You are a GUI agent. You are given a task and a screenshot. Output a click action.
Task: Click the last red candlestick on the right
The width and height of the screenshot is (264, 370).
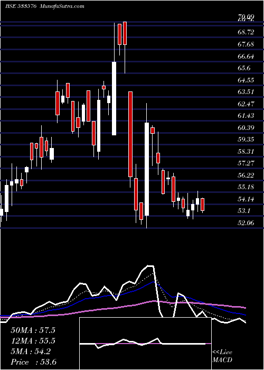pyautogui.click(x=202, y=205)
